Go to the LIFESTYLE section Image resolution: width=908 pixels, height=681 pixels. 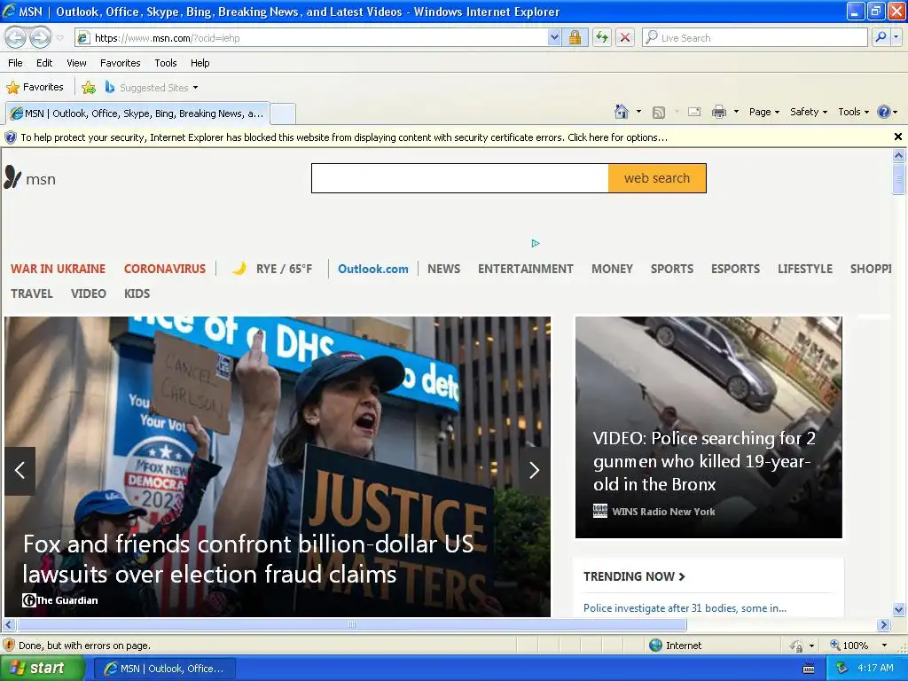(805, 269)
